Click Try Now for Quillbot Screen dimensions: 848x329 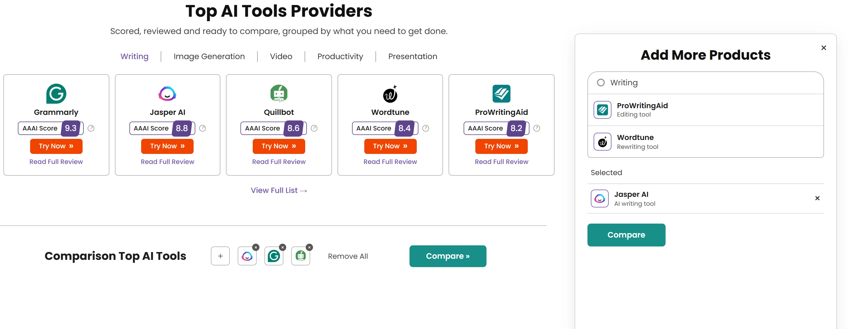(279, 146)
